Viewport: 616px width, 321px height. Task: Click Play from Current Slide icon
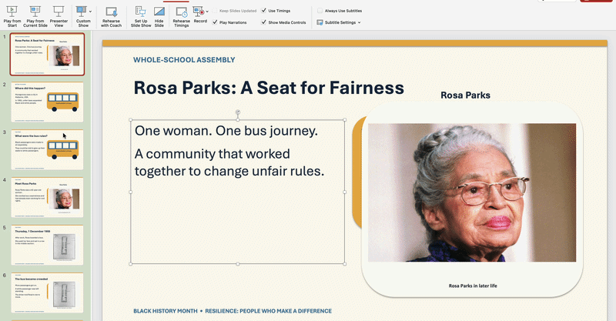tap(35, 11)
